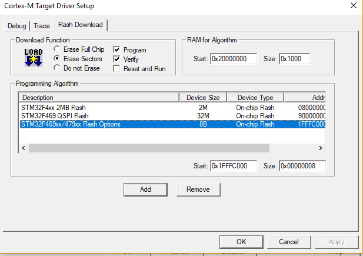Select STM32F469xx/479xx Flash Options row

173,124
